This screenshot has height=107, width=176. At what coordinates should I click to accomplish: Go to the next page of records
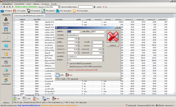36,95
